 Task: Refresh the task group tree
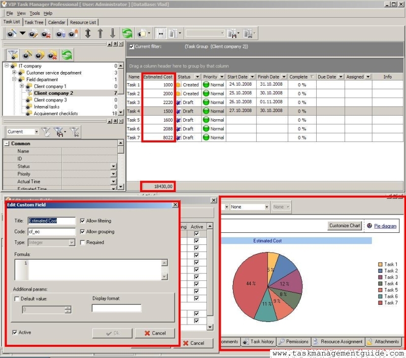[67, 55]
